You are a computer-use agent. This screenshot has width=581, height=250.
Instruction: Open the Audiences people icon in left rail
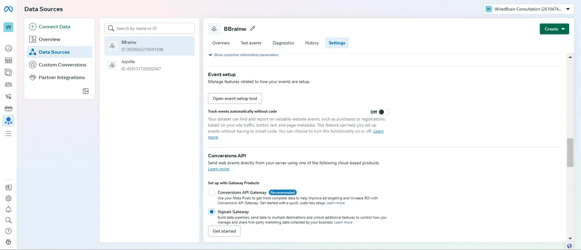coord(8,84)
